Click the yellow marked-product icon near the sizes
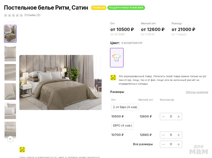The image size is (212, 158). (113, 78)
